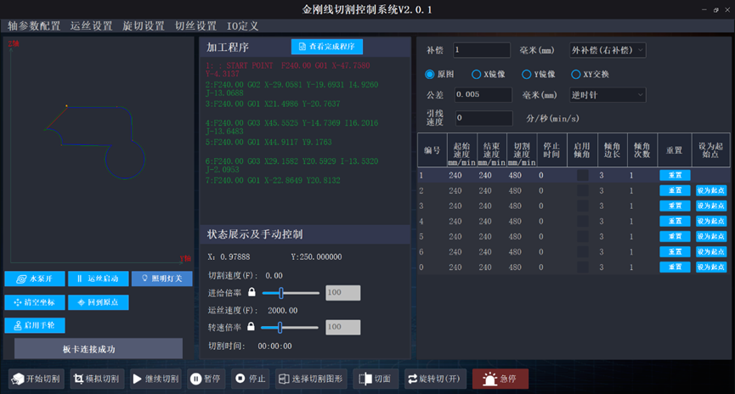Click the 切割速度 column header
Viewport: 735px width, 394px height.
coord(522,150)
